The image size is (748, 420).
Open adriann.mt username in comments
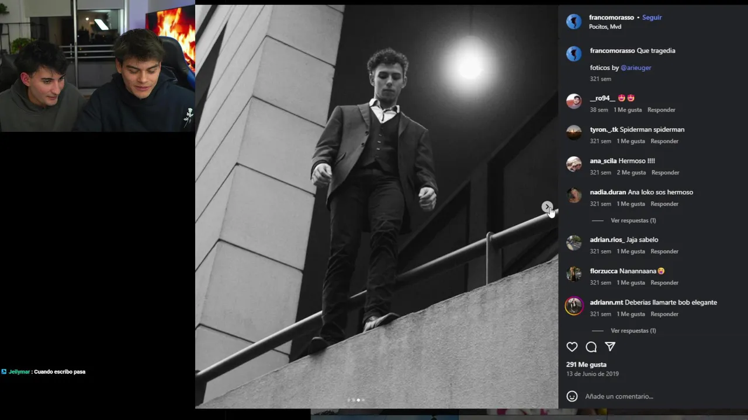606,303
